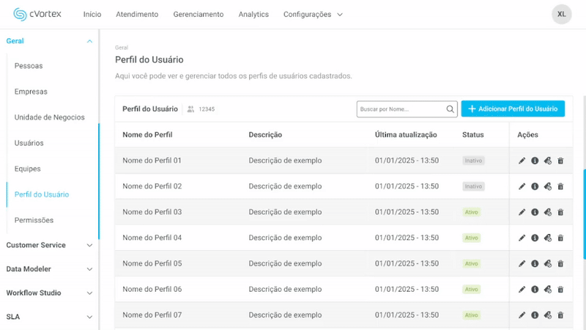Delete Nome do Perfil 04 with trash icon
The image size is (586, 330).
click(x=560, y=238)
